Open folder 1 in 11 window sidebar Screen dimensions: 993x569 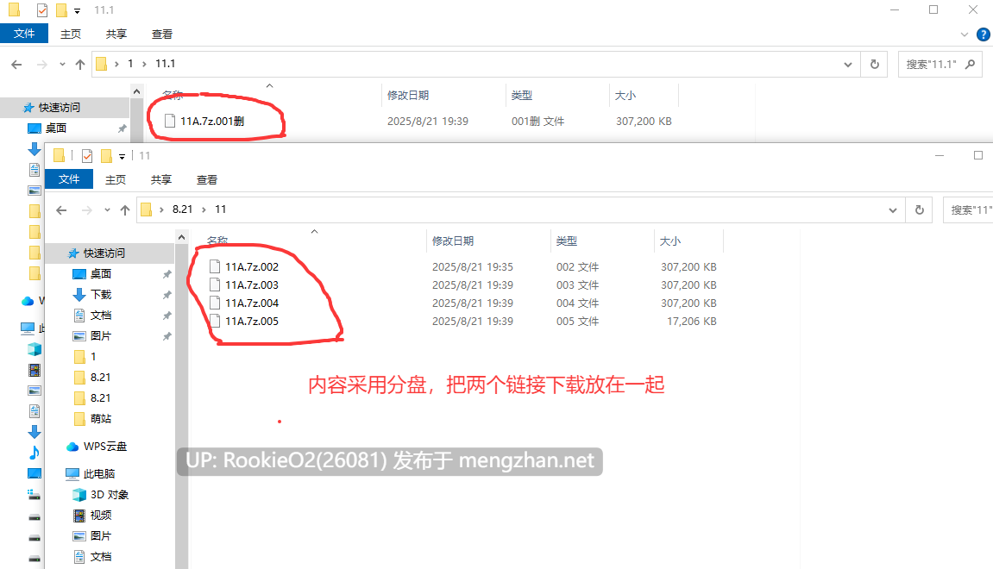click(x=85, y=356)
